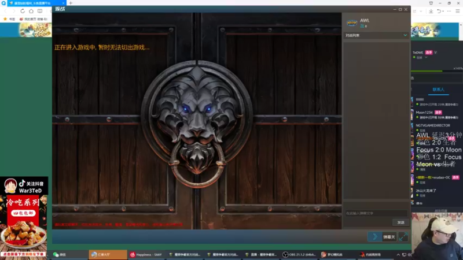
Task: Open the second 魔兽争霸官方对战 taskbar item
Action: pyautogui.click(x=223, y=254)
